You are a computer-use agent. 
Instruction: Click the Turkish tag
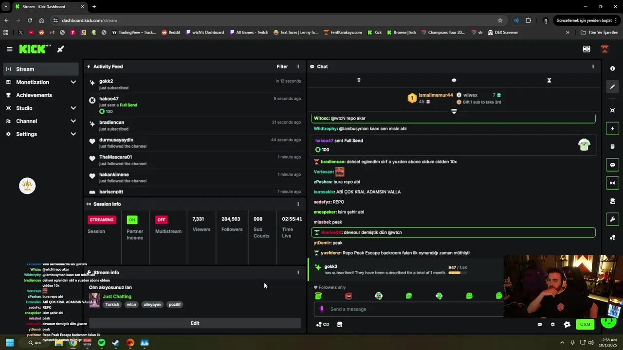(x=112, y=305)
